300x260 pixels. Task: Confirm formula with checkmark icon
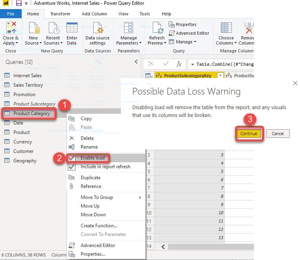pos(166,64)
